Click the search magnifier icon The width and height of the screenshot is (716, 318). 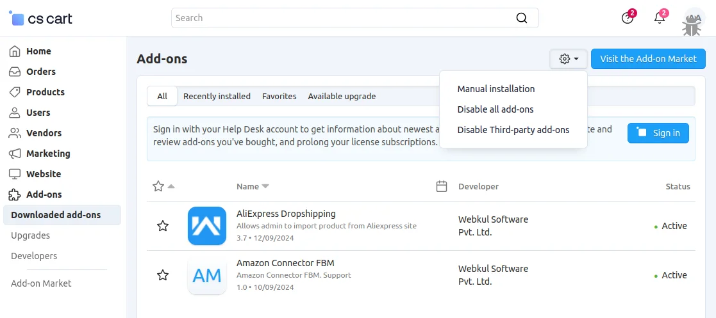tap(522, 18)
